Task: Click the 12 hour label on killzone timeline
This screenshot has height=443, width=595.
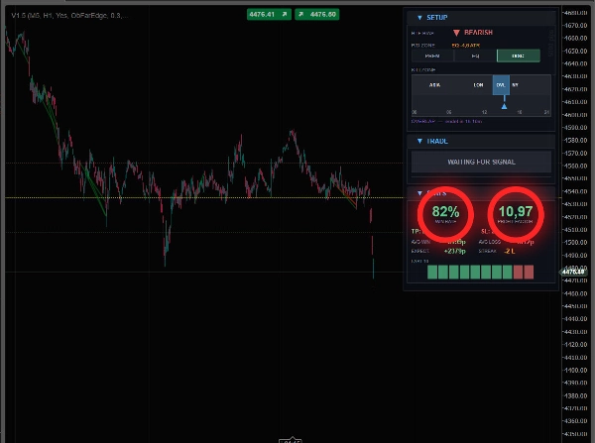Action: point(484,112)
